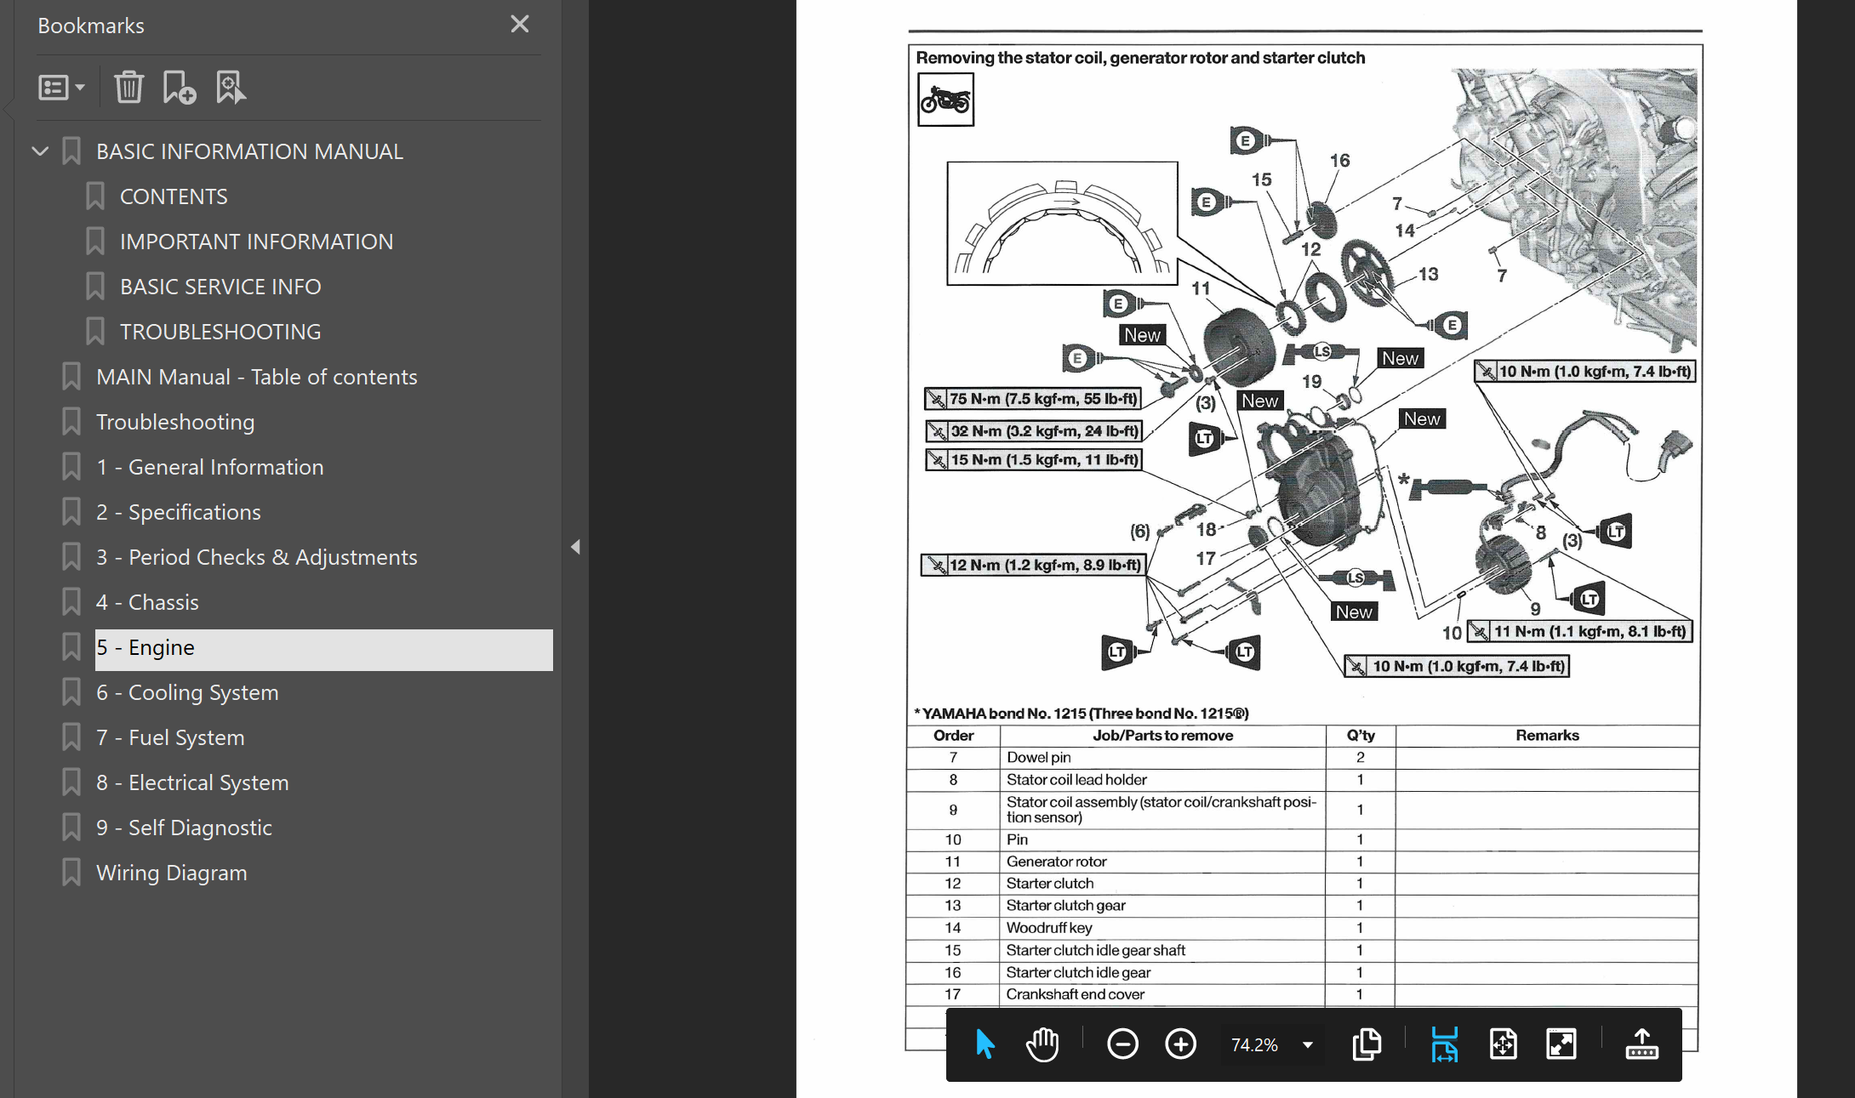The height and width of the screenshot is (1098, 1855).
Task: Go to 8 - Electrical System bookmark
Action: click(x=192, y=782)
